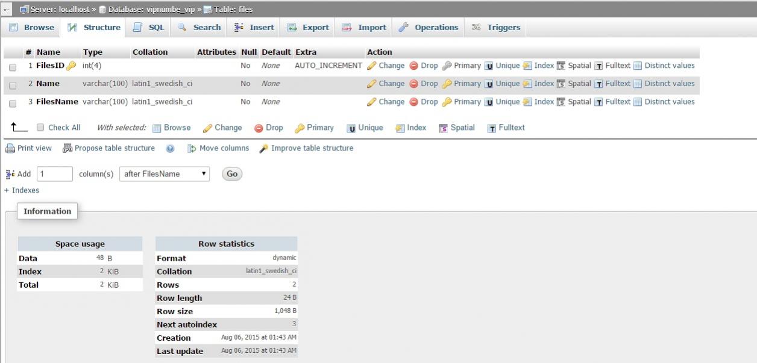Click the 'dynamic' format value
The height and width of the screenshot is (363, 757).
pos(284,258)
